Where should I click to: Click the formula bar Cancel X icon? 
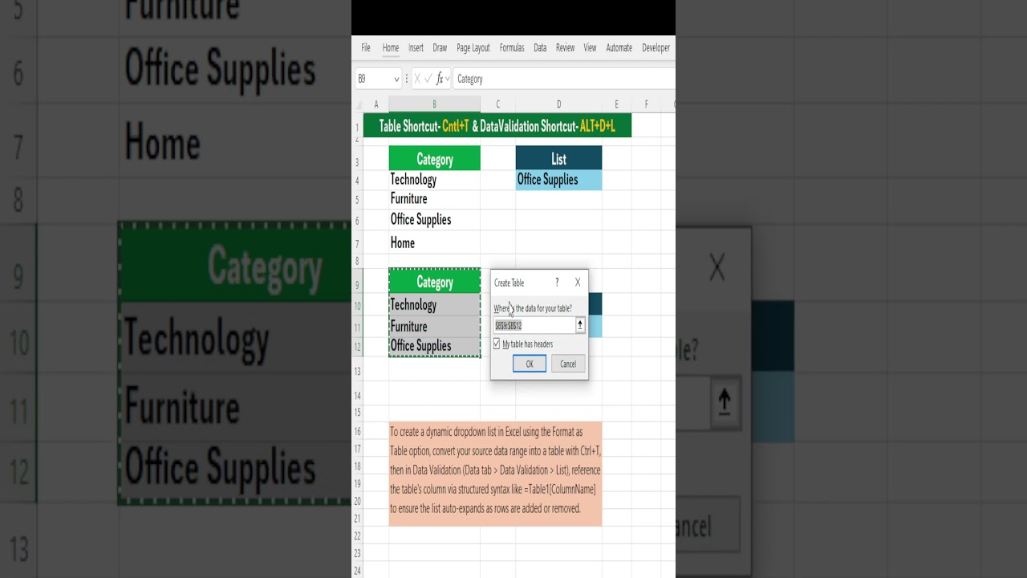(x=417, y=79)
